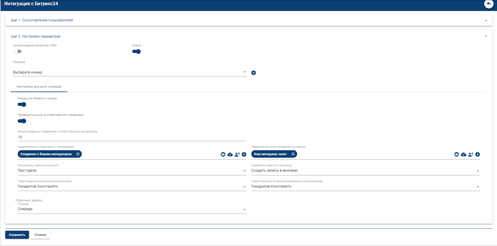Expand 'Шаг 1' section chevron

click(x=486, y=21)
